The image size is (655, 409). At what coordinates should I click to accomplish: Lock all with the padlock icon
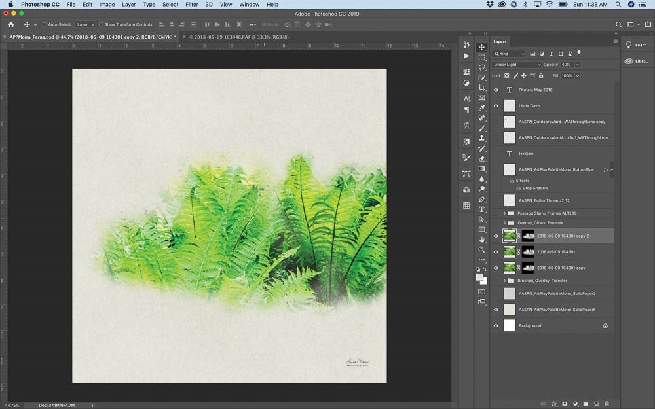coord(541,75)
